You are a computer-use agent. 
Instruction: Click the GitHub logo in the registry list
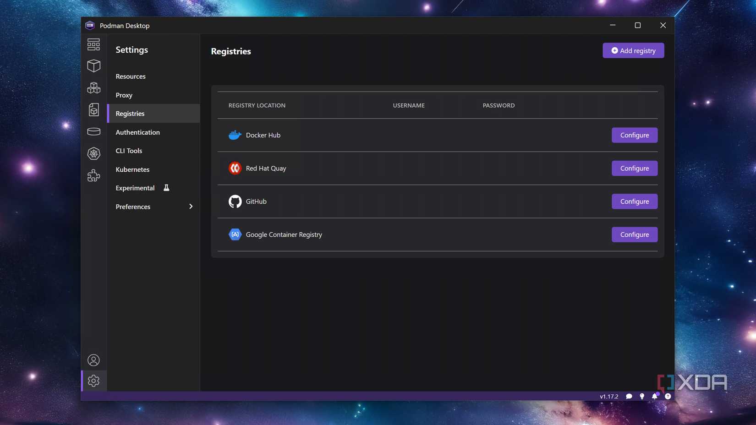[235, 201]
